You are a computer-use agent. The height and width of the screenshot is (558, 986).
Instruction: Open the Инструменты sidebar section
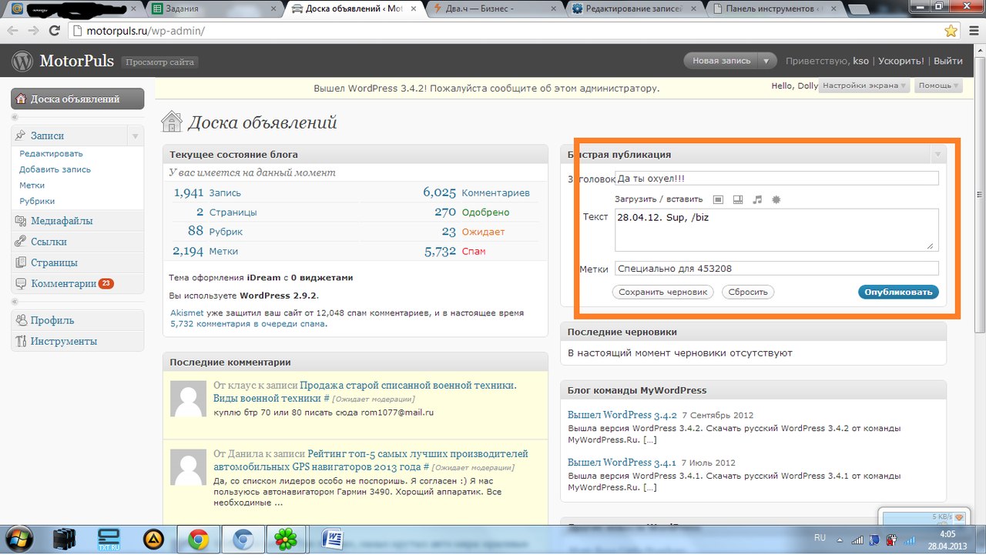pyautogui.click(x=77, y=341)
